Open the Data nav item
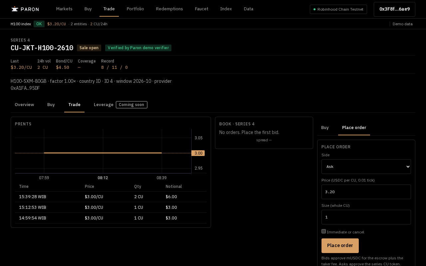 tap(249, 9)
